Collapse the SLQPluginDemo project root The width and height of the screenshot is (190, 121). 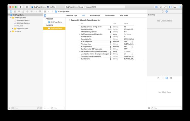coord(9,15)
